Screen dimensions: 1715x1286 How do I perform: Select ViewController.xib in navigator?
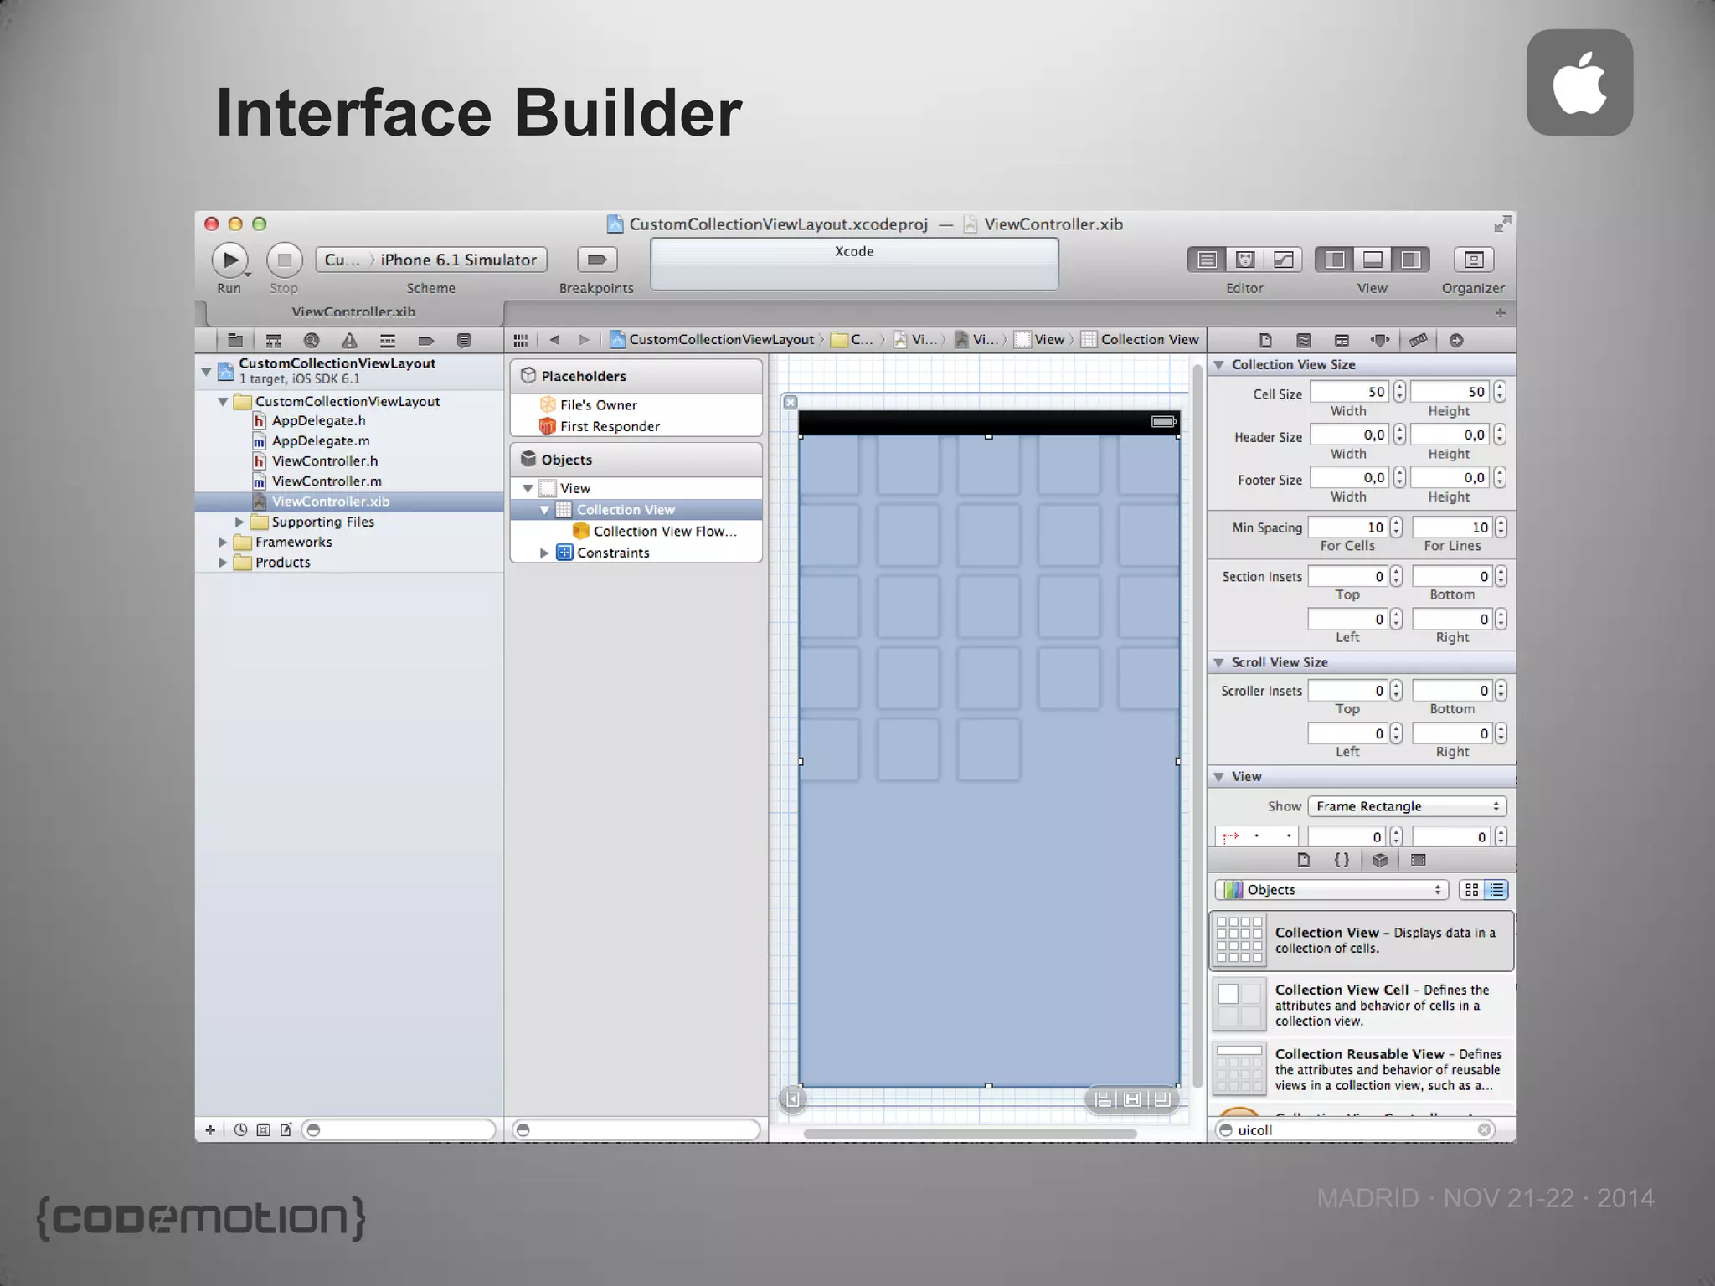pyautogui.click(x=349, y=502)
